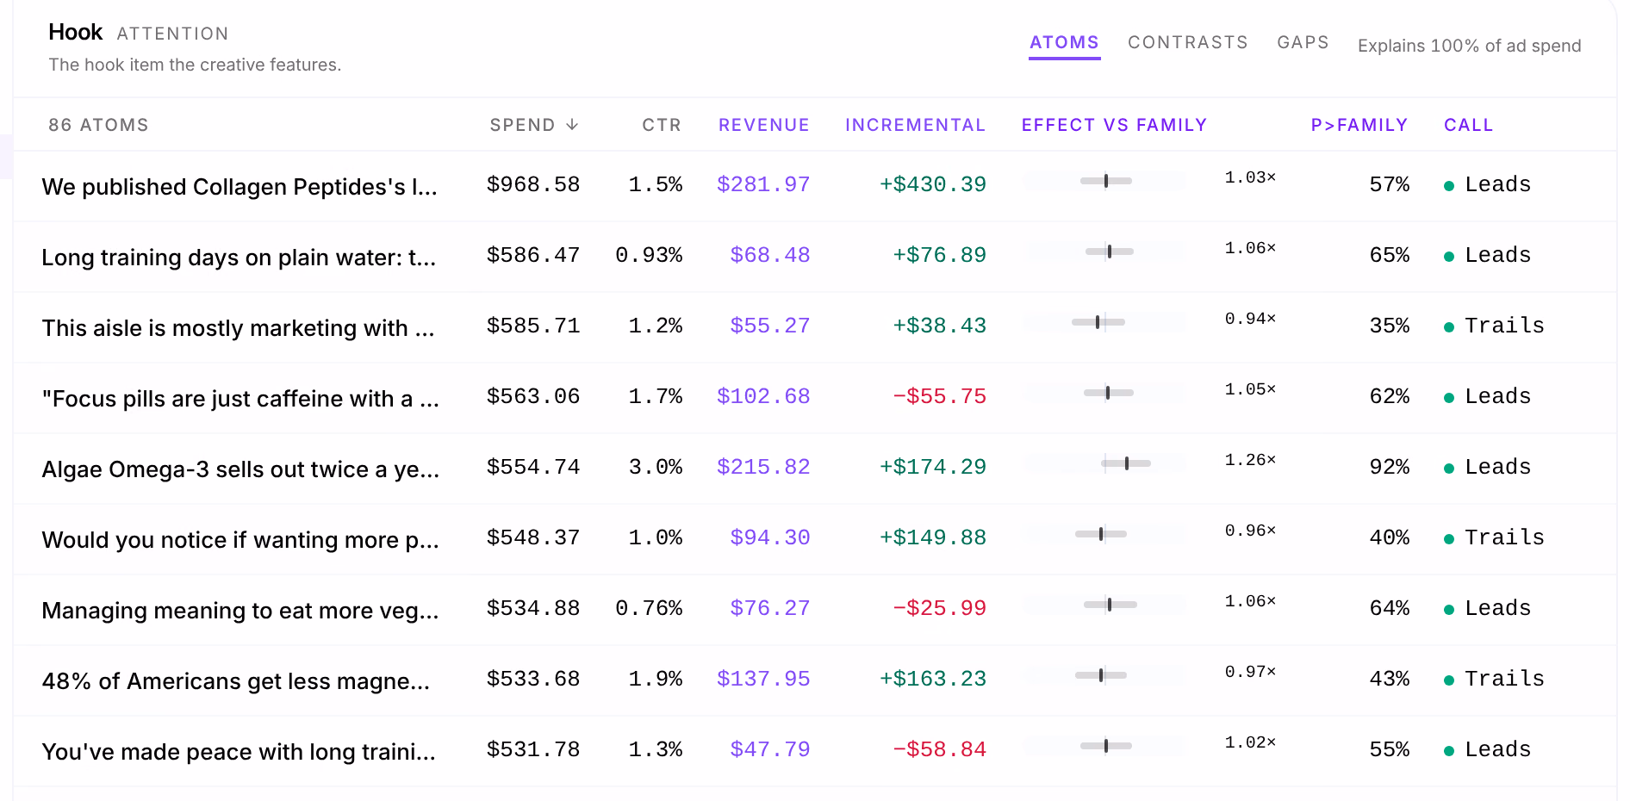Select 'This aisle is mostly marketing with' row
1630x801 pixels.
[x=815, y=327]
